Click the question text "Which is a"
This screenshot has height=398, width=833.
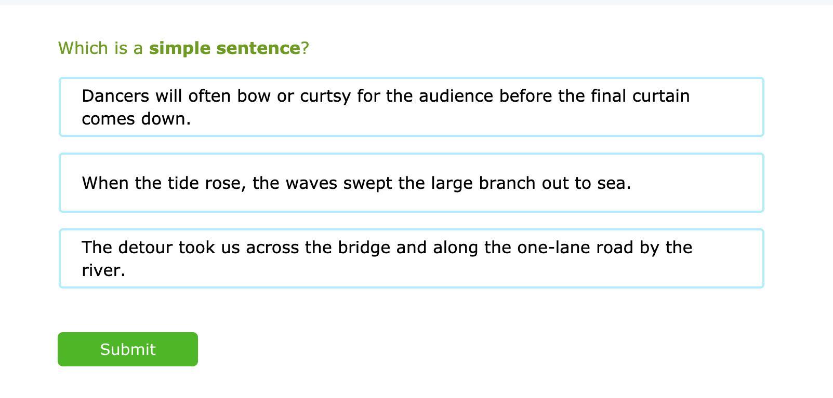(100, 48)
